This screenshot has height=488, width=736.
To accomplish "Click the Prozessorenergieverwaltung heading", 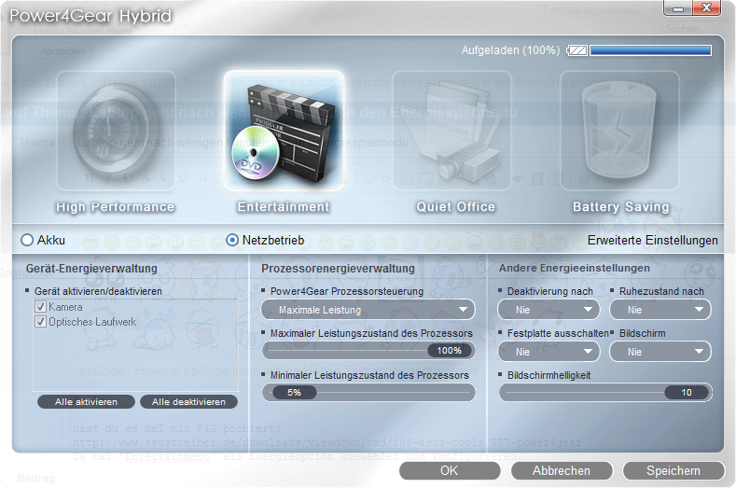I will [x=338, y=268].
